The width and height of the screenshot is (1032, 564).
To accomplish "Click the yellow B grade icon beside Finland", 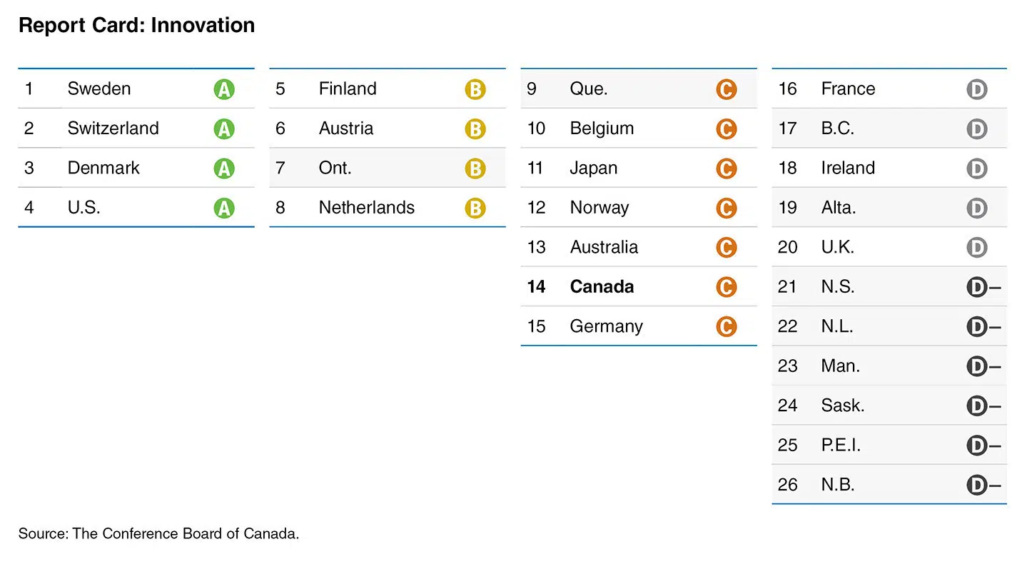I will tap(475, 89).
